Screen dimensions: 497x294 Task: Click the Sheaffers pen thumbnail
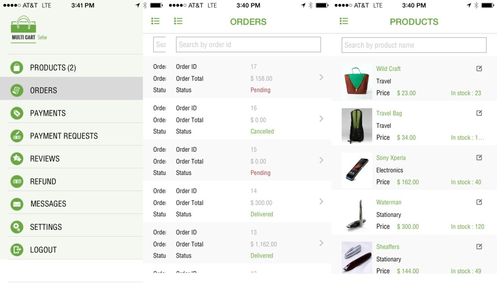357,258
